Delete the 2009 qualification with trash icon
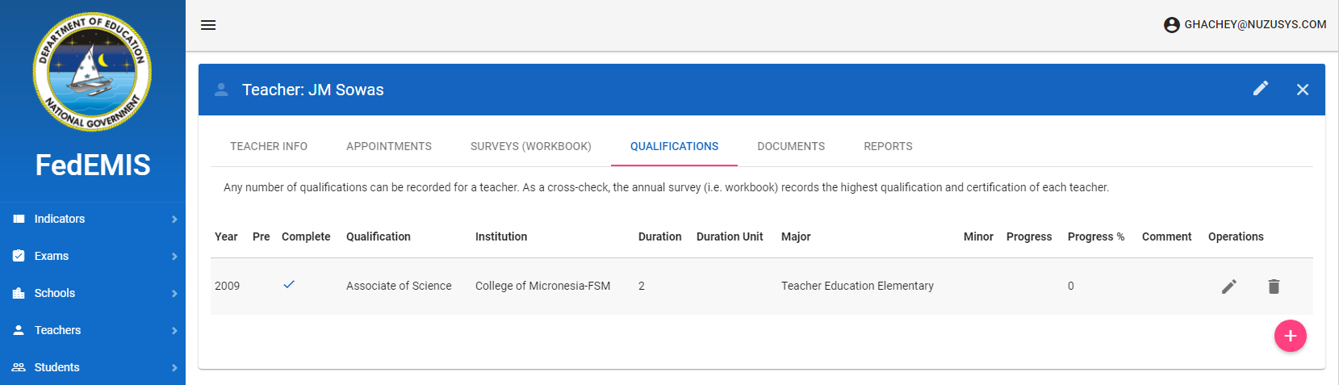1339x385 pixels. tap(1274, 287)
